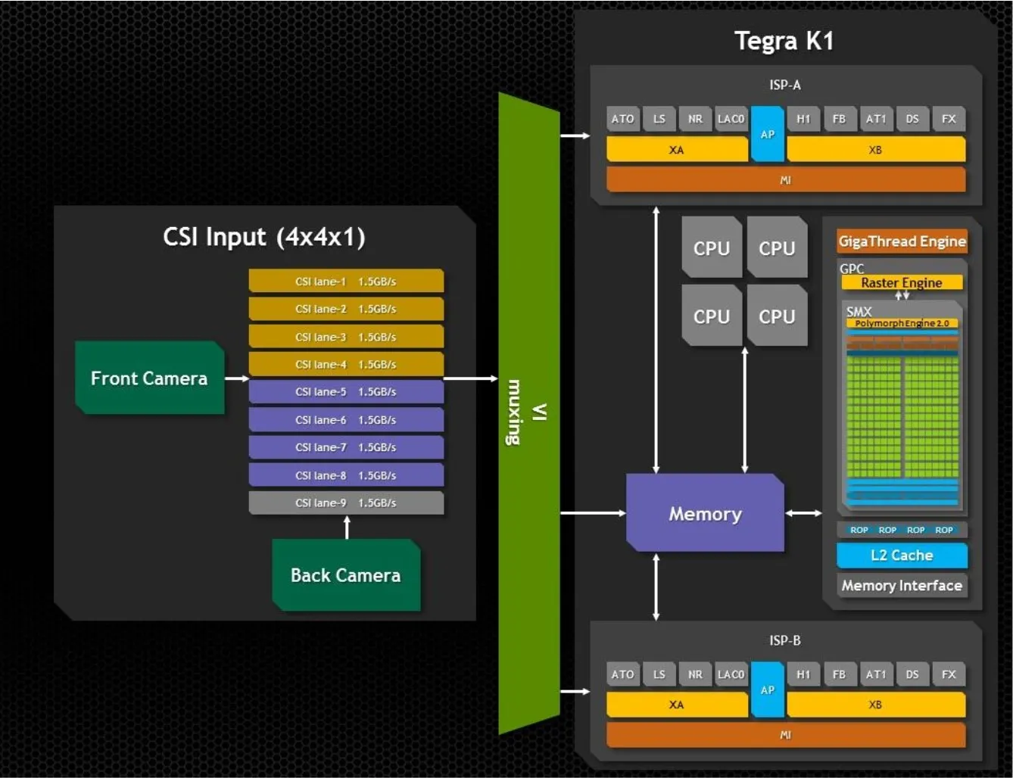Select the CSI lane-3 1.5GB/s bar
The height and width of the screenshot is (778, 1013).
(346, 337)
